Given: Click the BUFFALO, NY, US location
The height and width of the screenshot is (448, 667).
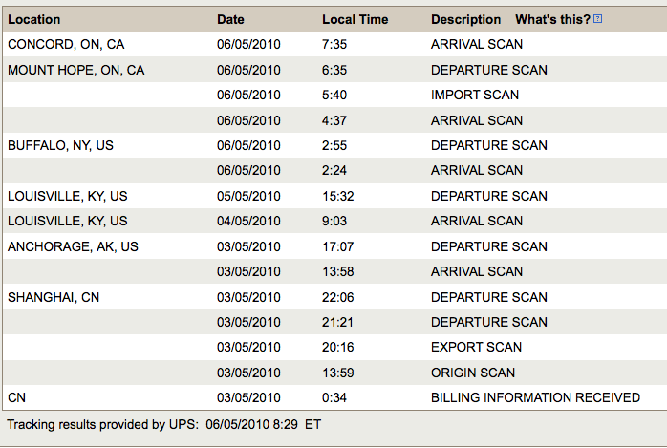Looking at the screenshot, I should pos(60,145).
